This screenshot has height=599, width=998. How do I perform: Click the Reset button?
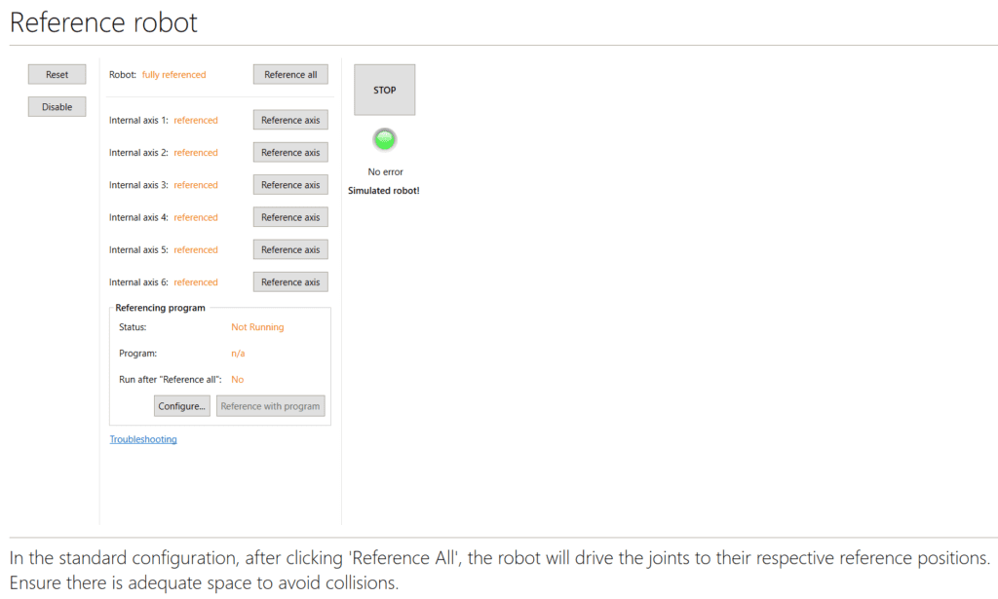pos(57,75)
